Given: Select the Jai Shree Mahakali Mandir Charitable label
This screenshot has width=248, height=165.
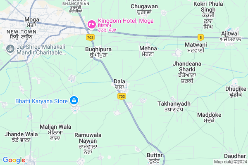Looking at the screenshot, I should (x=41, y=49).
